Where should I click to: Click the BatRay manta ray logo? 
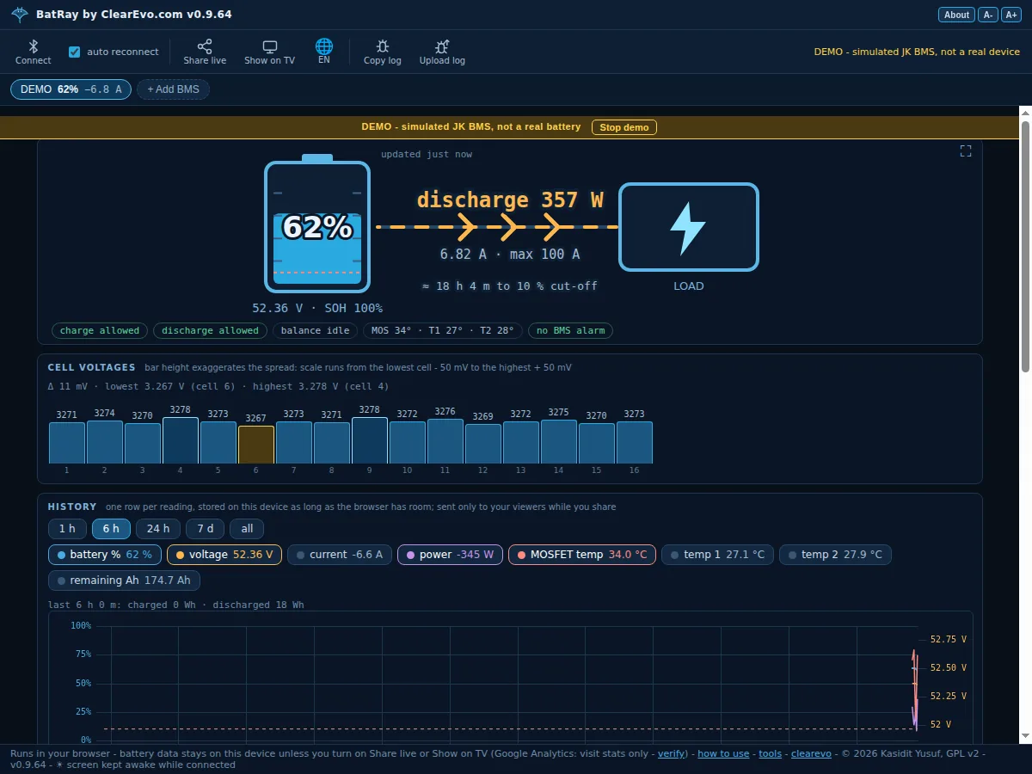click(x=20, y=15)
